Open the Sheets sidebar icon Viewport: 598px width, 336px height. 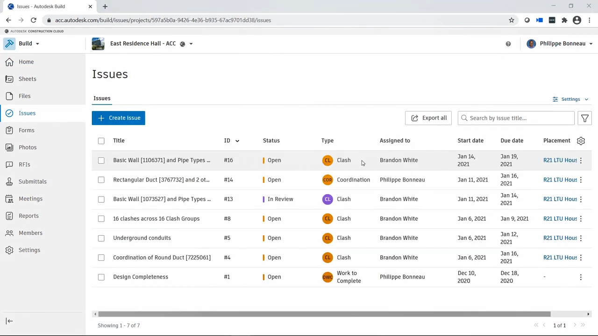click(9, 79)
